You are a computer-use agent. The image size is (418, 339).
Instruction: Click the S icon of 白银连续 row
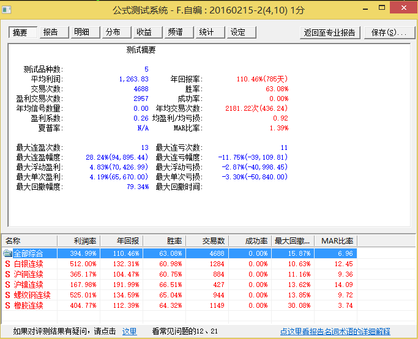click(8, 264)
